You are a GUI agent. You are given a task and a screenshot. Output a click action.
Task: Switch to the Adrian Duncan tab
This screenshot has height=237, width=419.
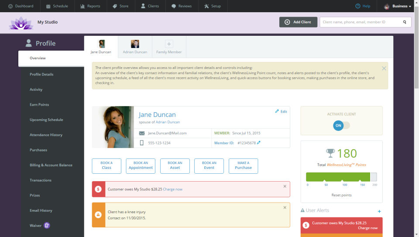coord(135,47)
